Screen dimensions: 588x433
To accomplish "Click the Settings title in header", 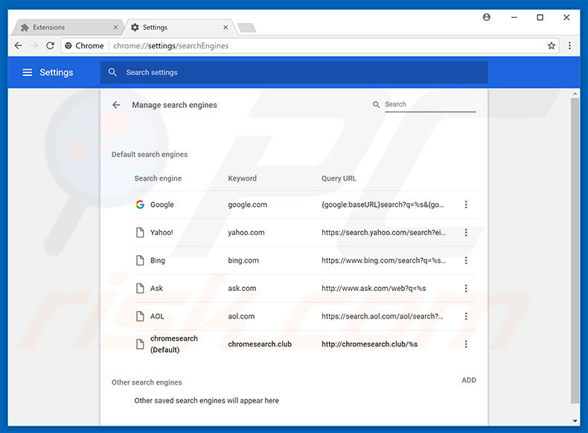I will (x=57, y=72).
